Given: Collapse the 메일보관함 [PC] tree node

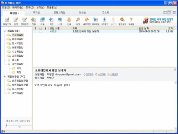Looking at the screenshot, I should [5, 77].
